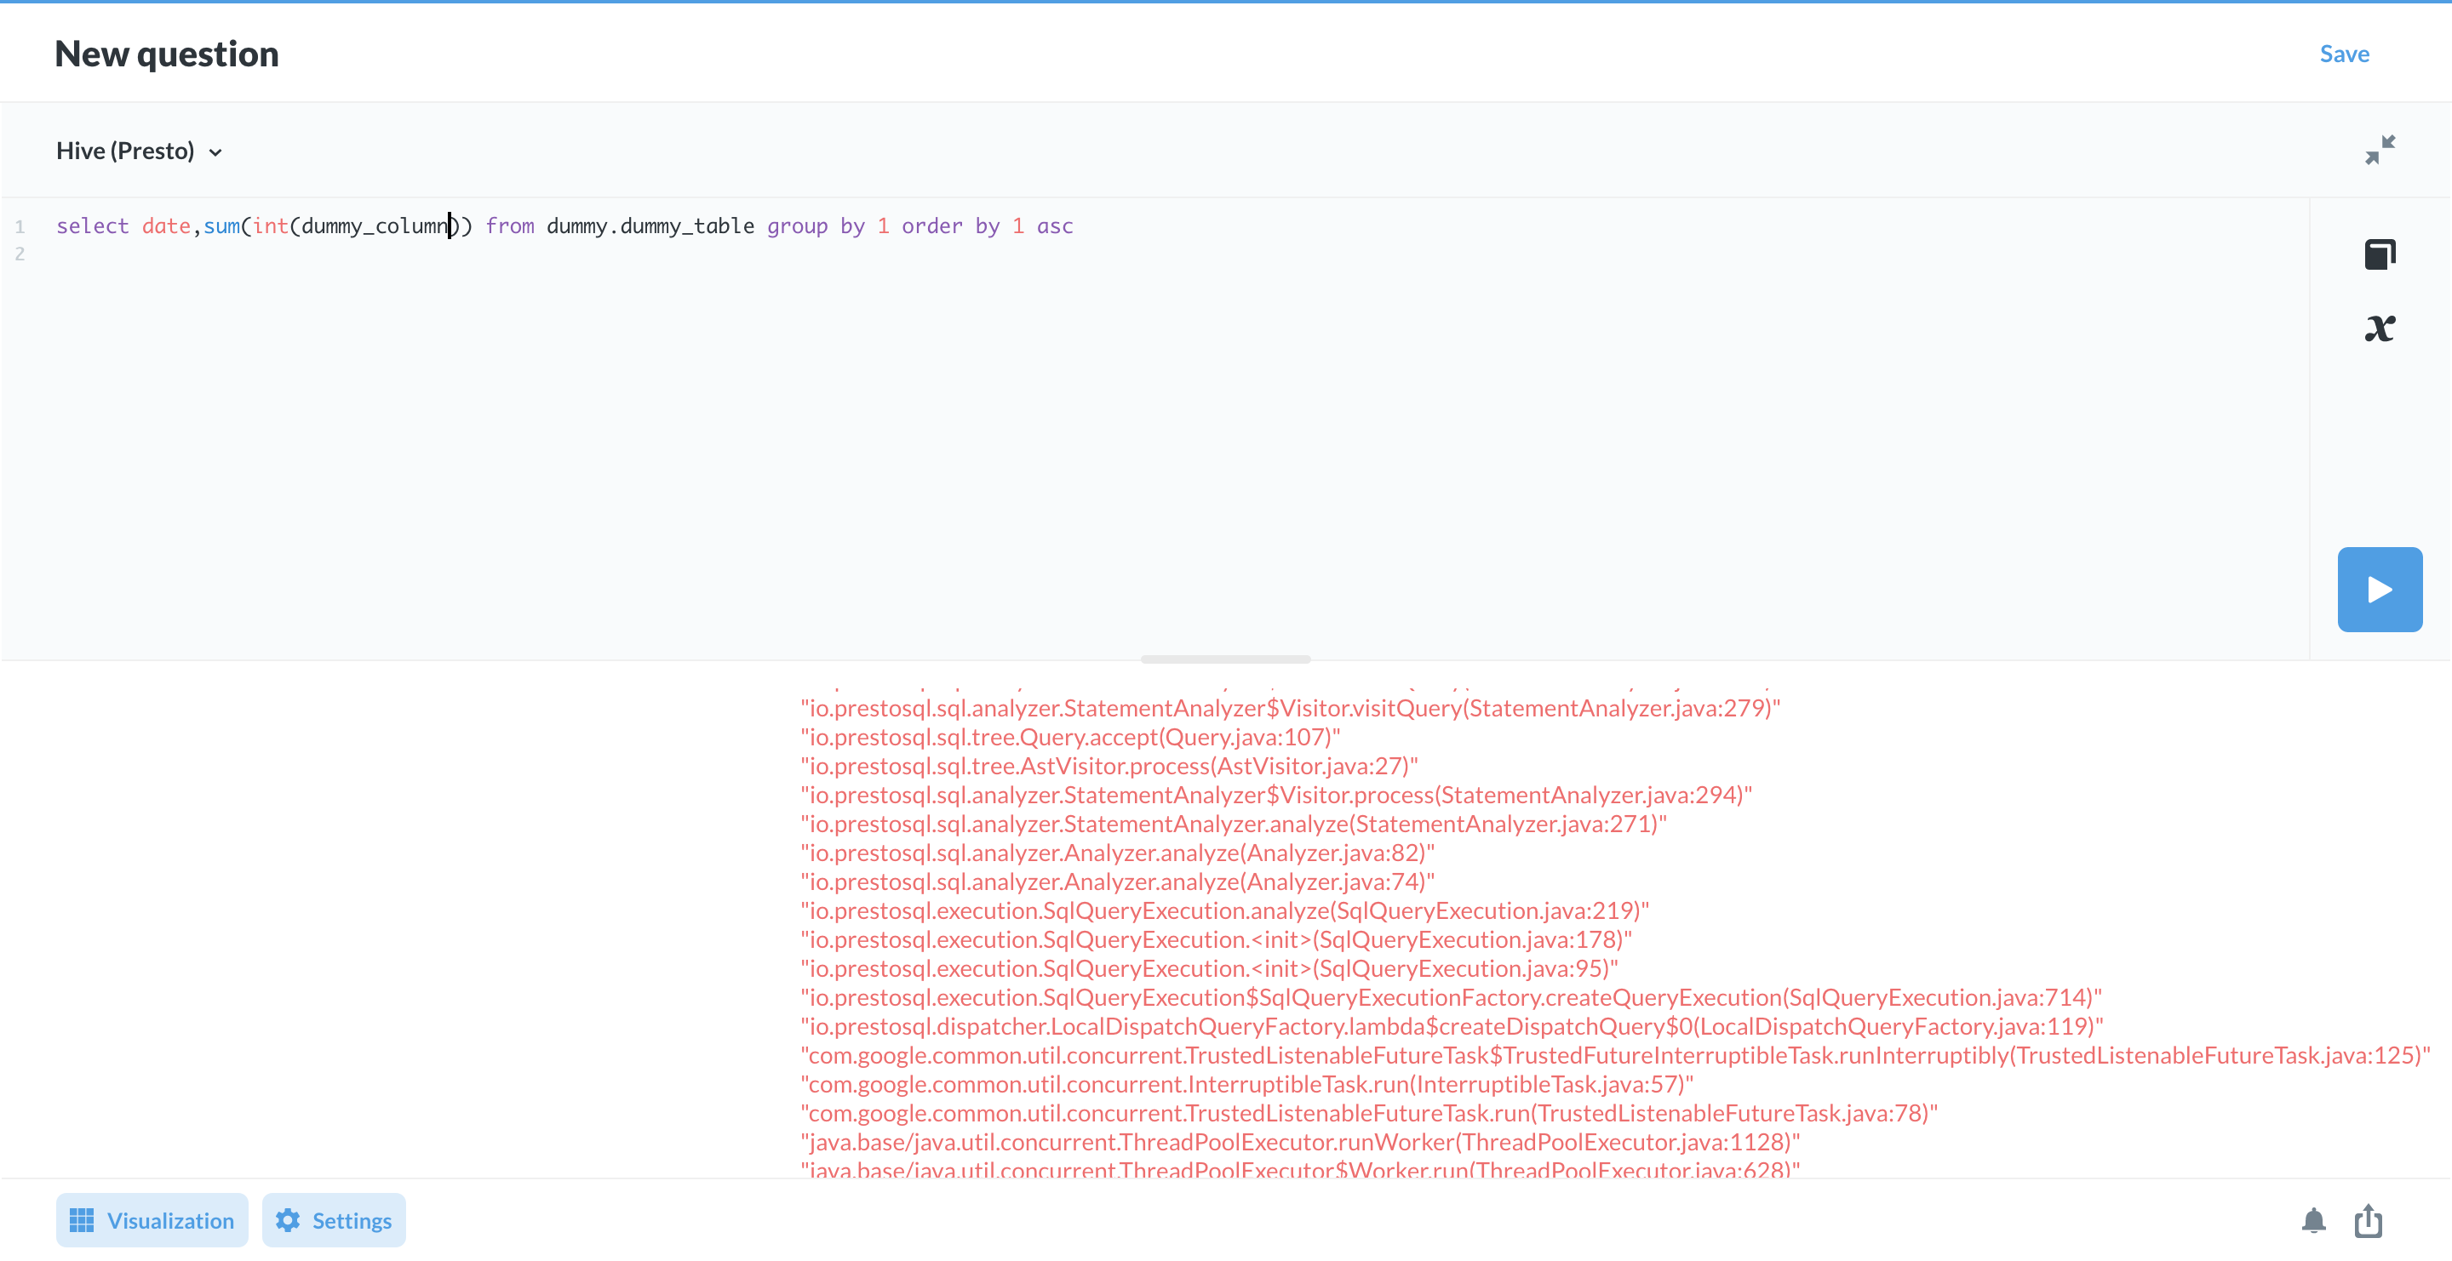This screenshot has width=2452, height=1261.
Task: Click the share/download arrow icon
Action: pyautogui.click(x=2367, y=1220)
